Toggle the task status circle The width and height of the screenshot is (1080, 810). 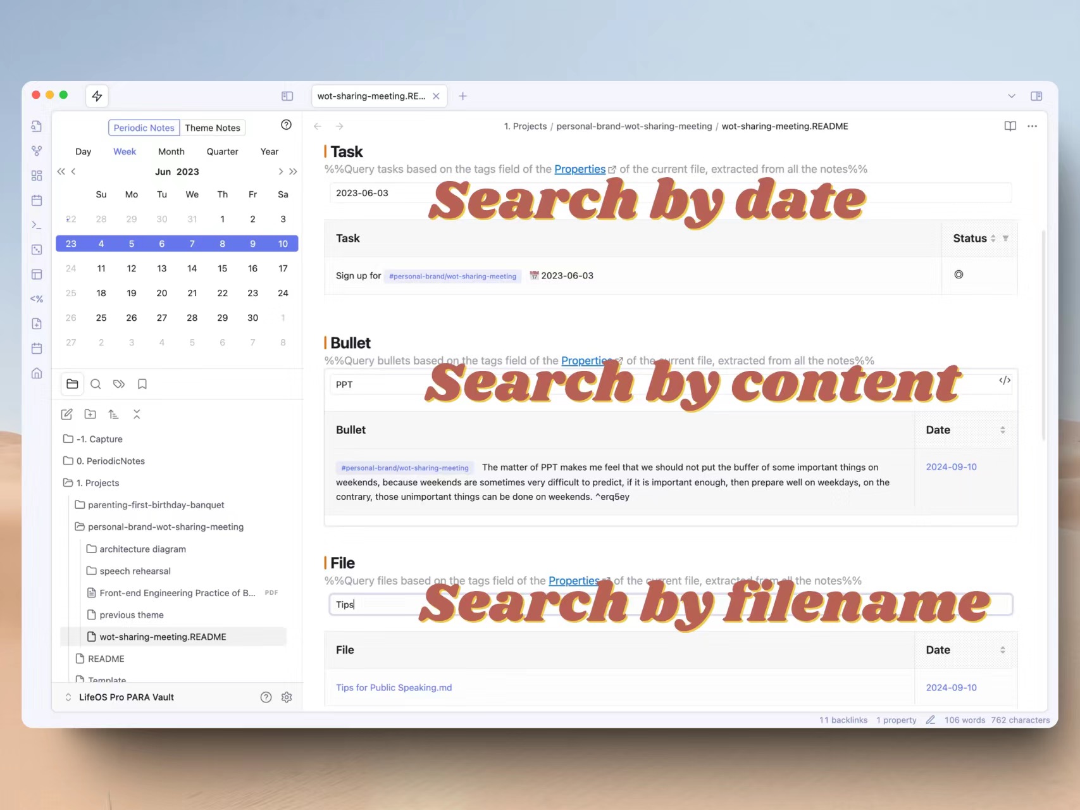click(959, 275)
